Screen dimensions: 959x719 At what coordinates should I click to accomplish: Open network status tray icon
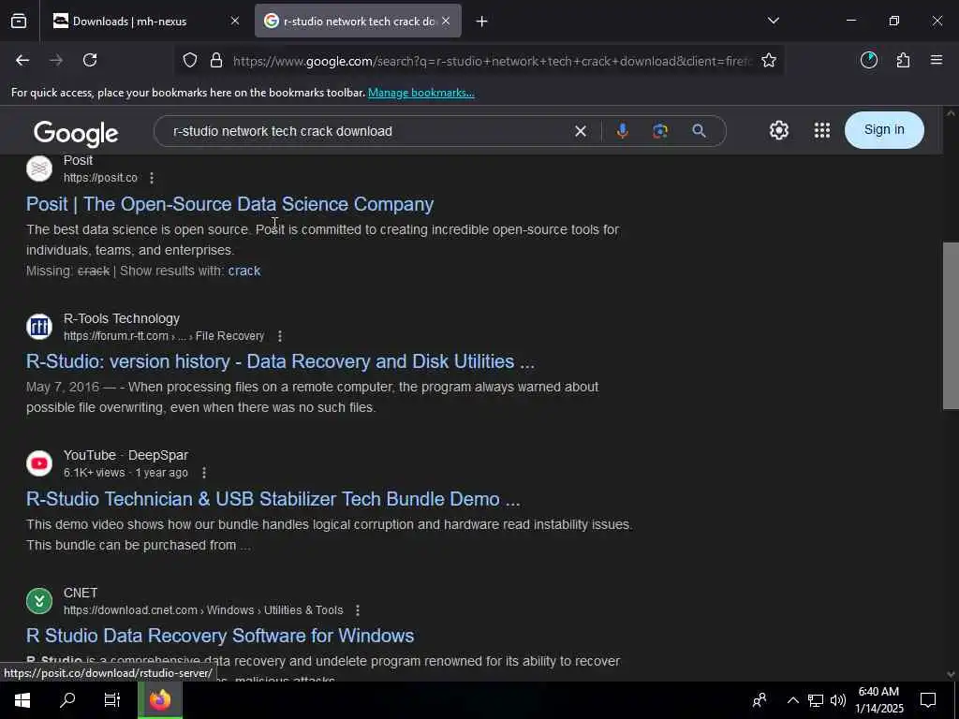pos(816,700)
